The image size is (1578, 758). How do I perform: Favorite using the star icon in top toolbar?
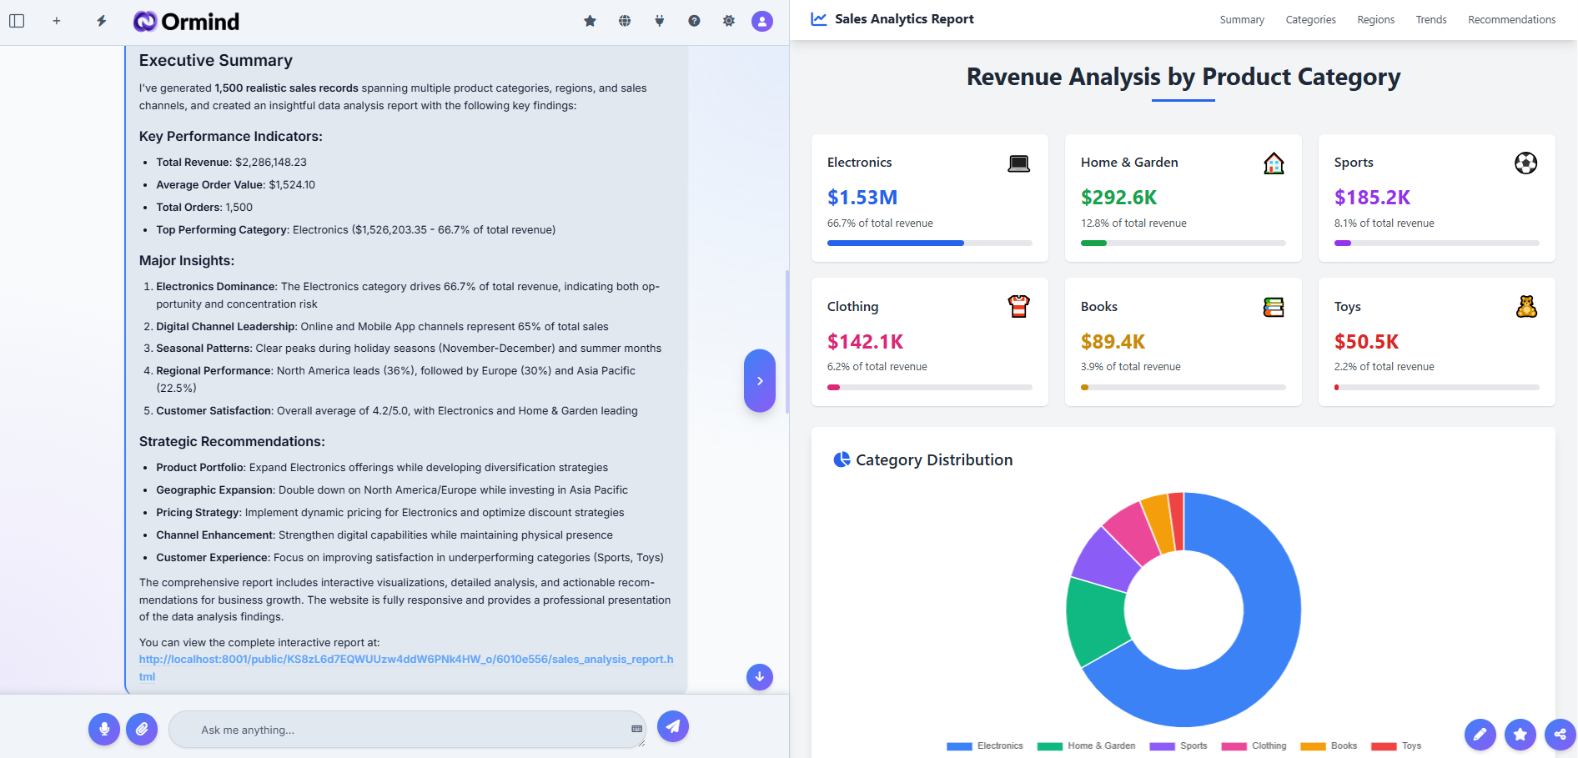click(590, 20)
